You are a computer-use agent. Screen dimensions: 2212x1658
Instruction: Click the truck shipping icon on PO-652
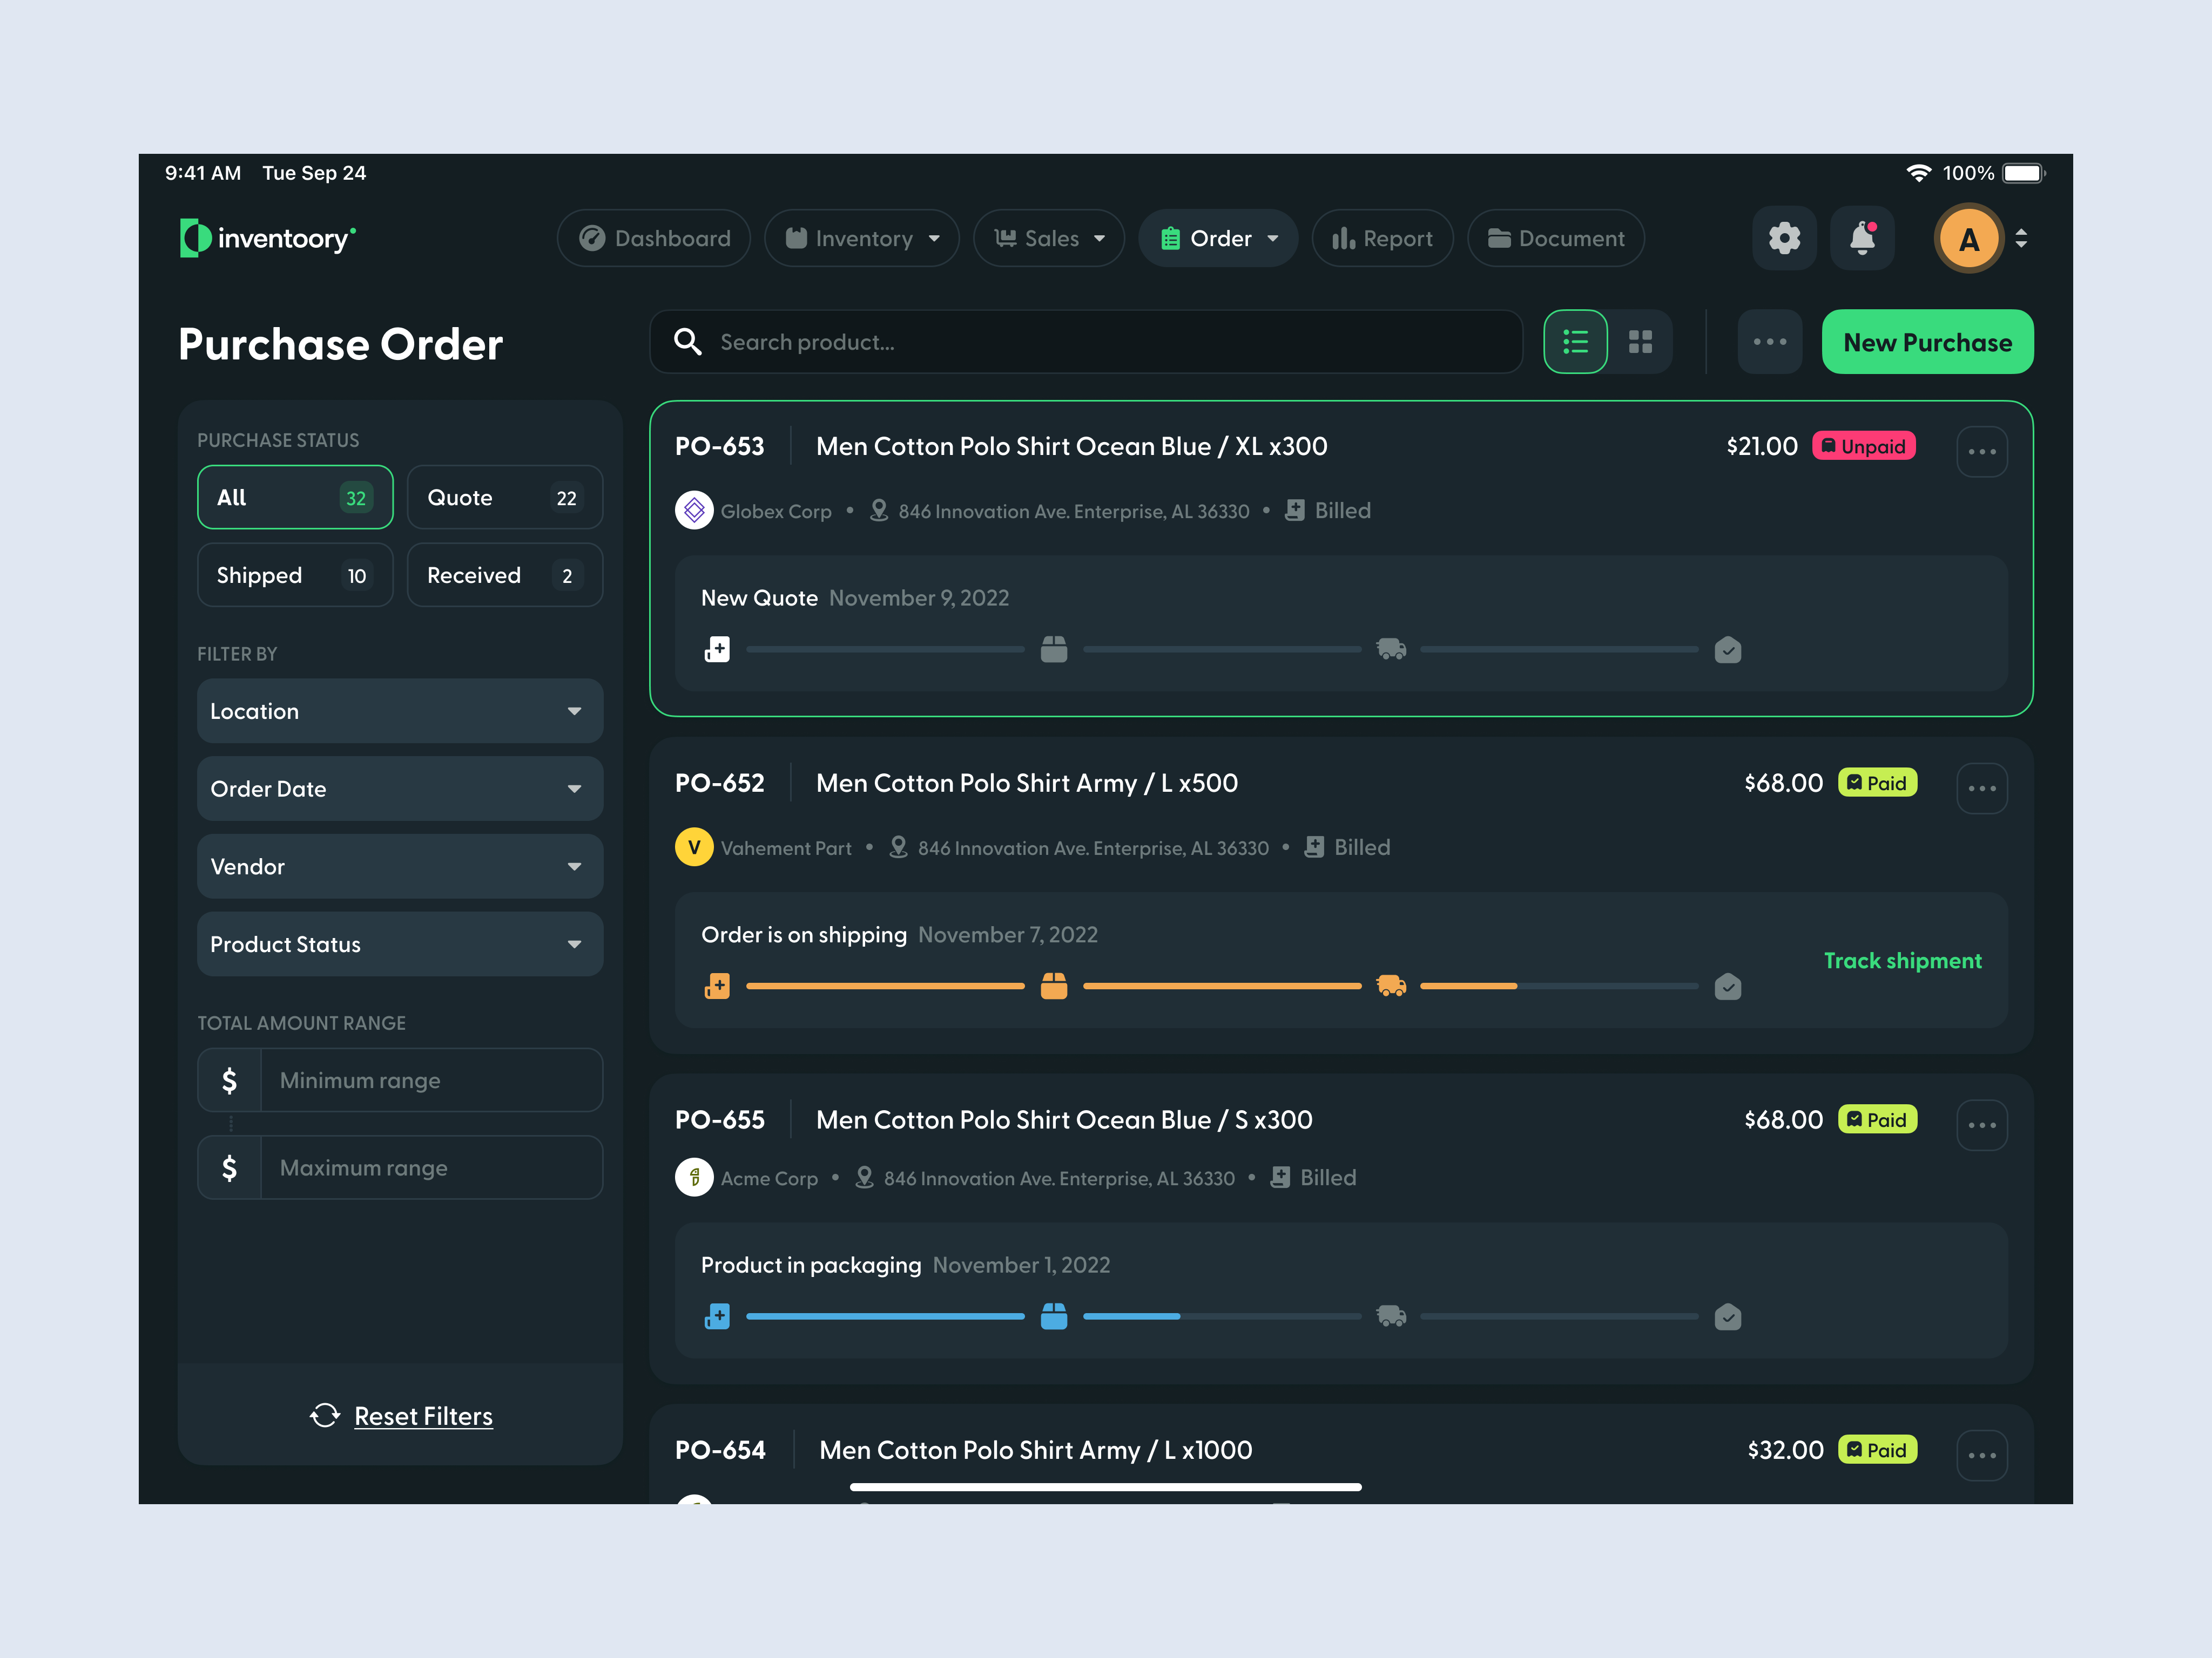pyautogui.click(x=1391, y=987)
